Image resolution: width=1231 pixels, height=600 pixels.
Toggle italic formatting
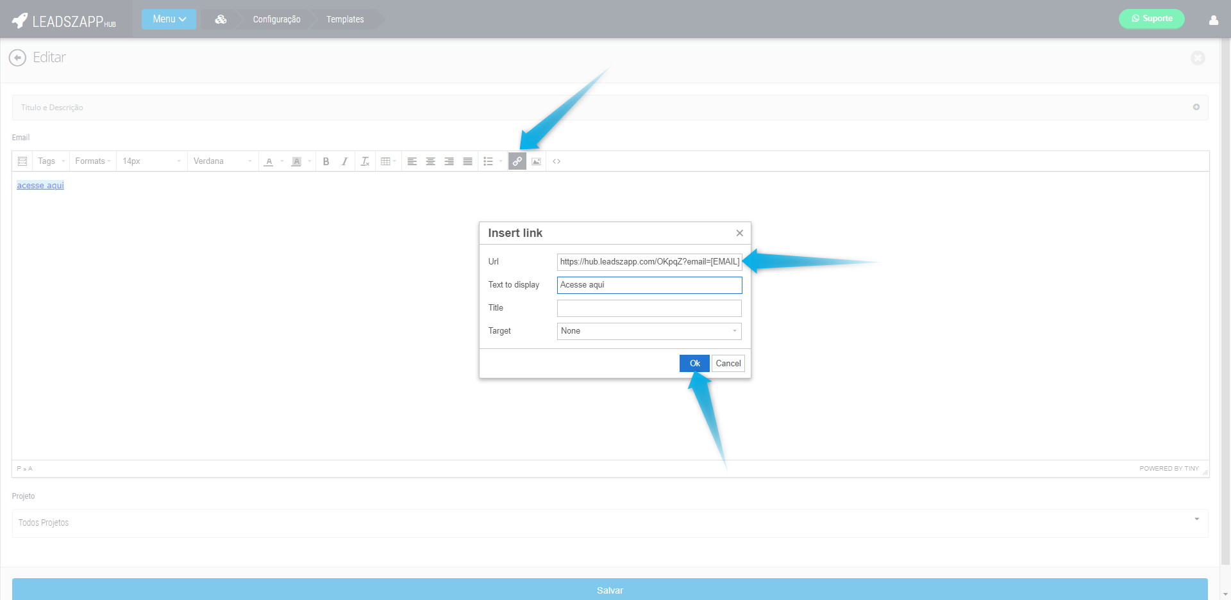[x=344, y=161]
